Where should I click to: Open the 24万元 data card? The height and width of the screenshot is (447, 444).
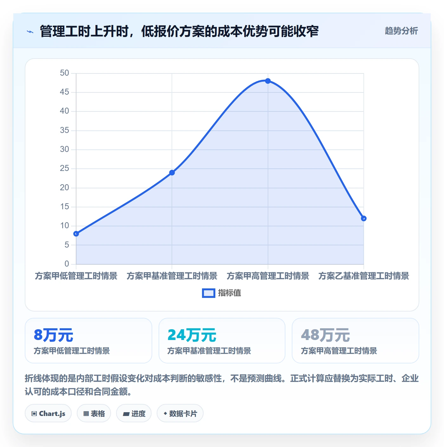coord(222,341)
